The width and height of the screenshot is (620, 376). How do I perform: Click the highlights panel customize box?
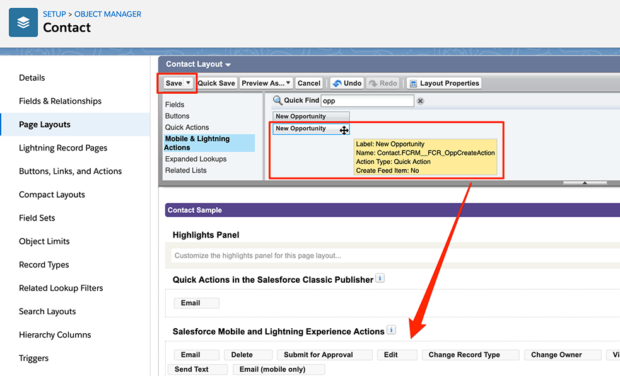tap(395, 256)
